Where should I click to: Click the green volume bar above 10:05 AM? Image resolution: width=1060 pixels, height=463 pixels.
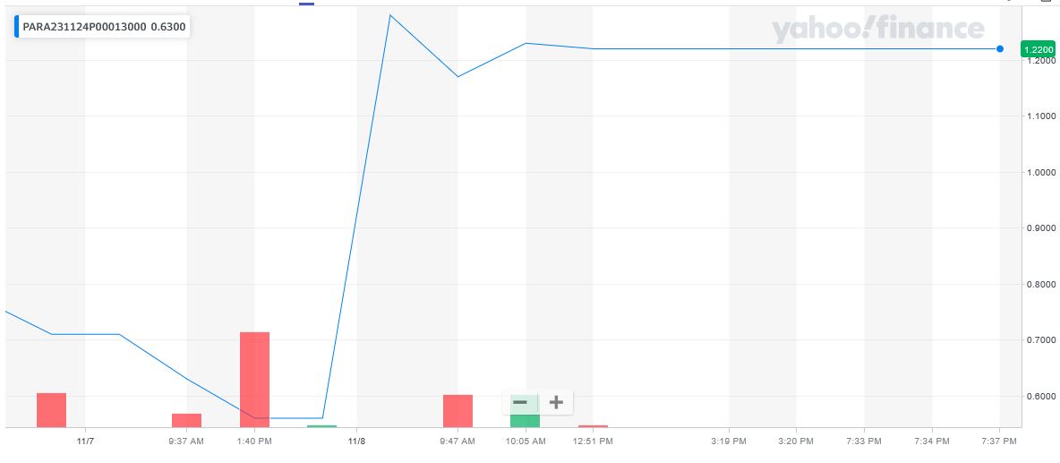pos(525,421)
